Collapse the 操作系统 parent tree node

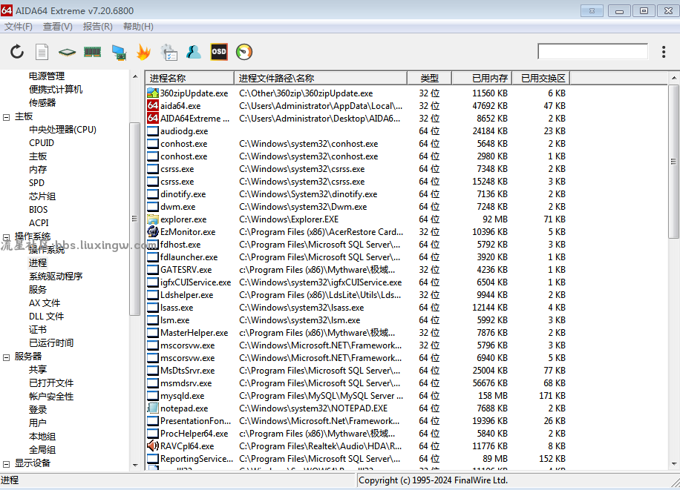(7, 237)
